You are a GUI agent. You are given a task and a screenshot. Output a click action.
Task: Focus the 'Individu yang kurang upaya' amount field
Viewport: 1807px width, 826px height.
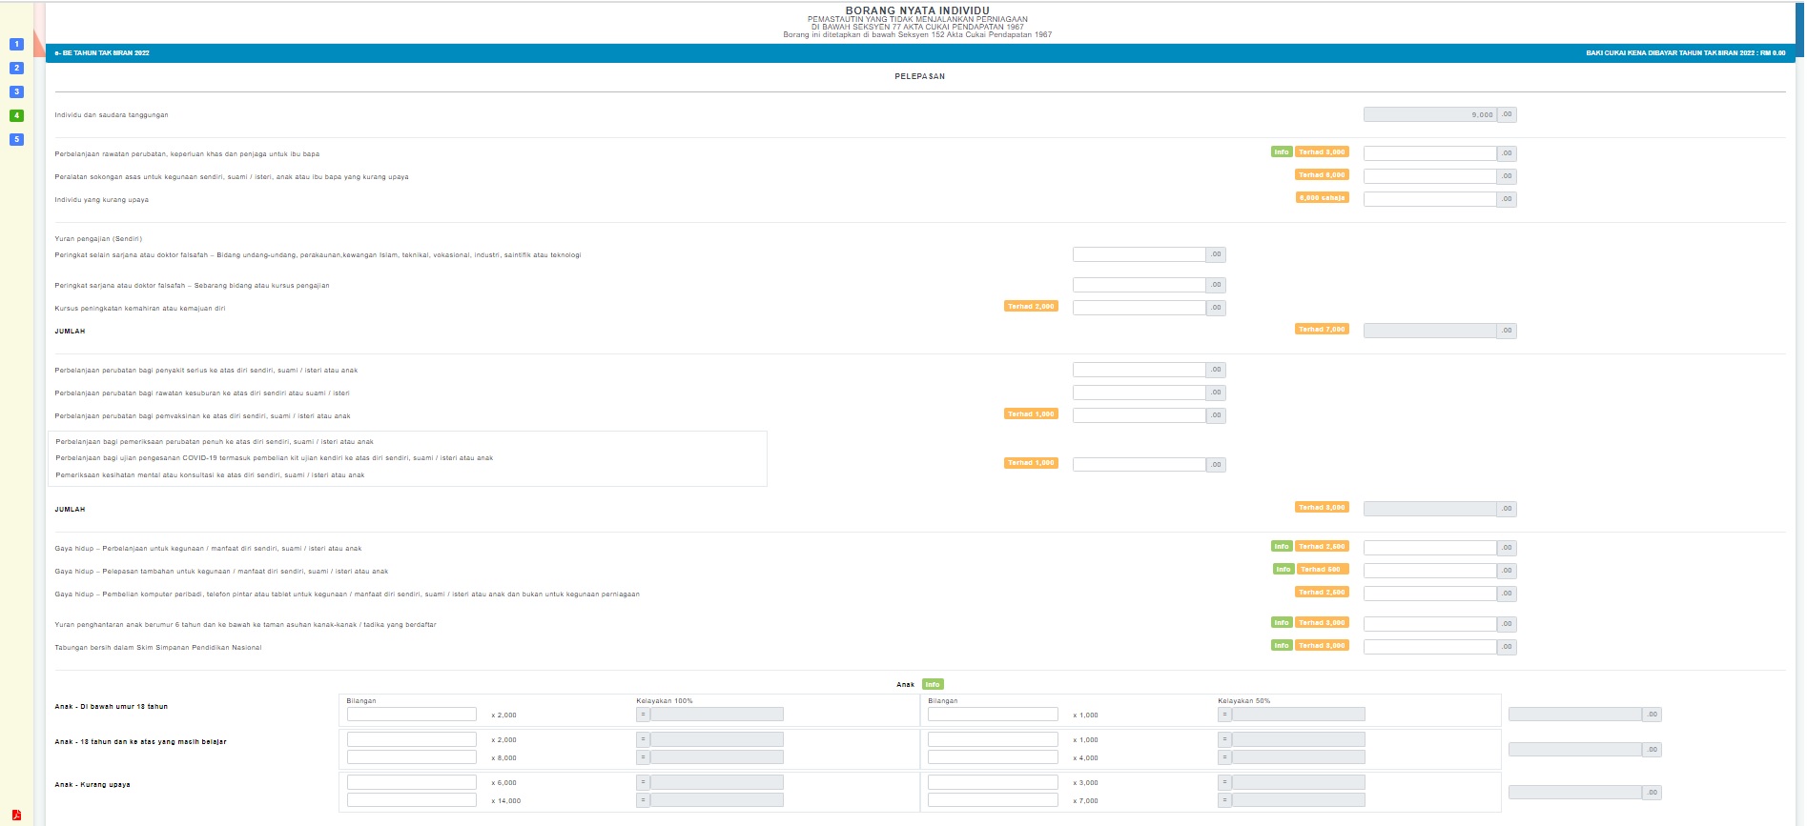[1429, 199]
